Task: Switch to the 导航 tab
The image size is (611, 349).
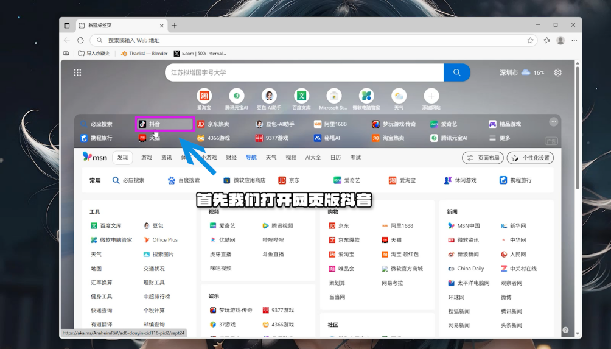Action: tap(251, 158)
